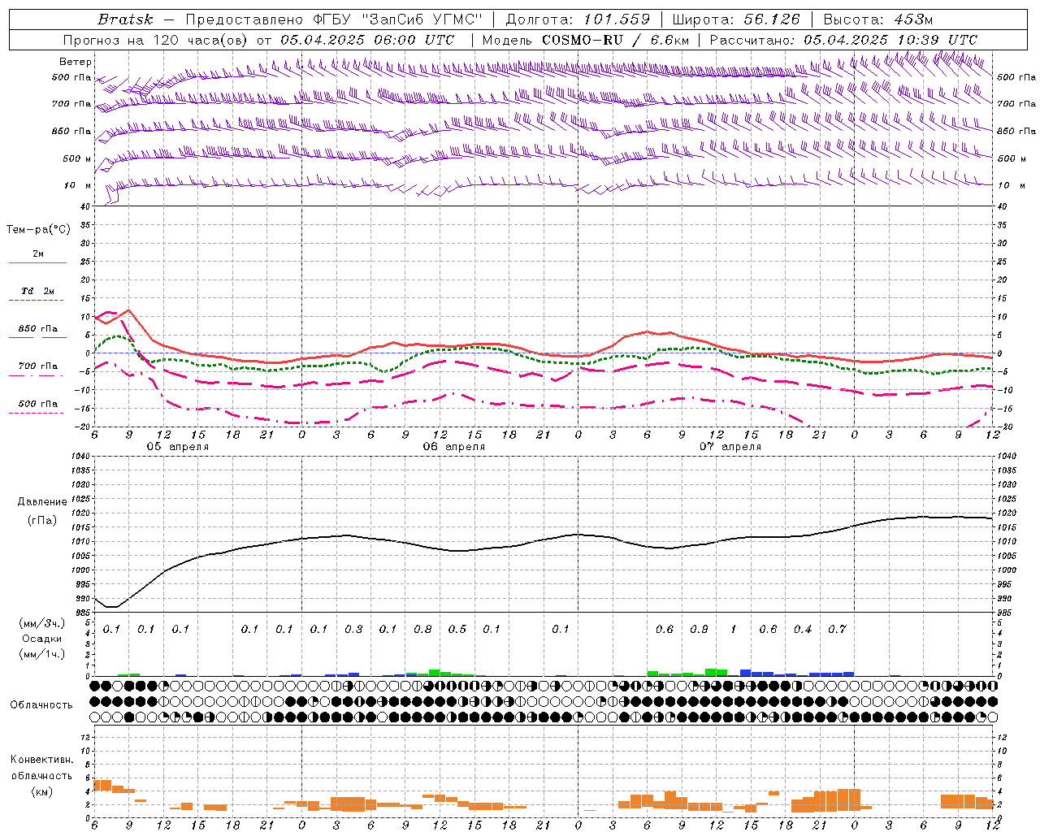Image resolution: width=1040 pixels, height=832 pixels.
Task: Click the 07 апреля date label
Action: (730, 447)
